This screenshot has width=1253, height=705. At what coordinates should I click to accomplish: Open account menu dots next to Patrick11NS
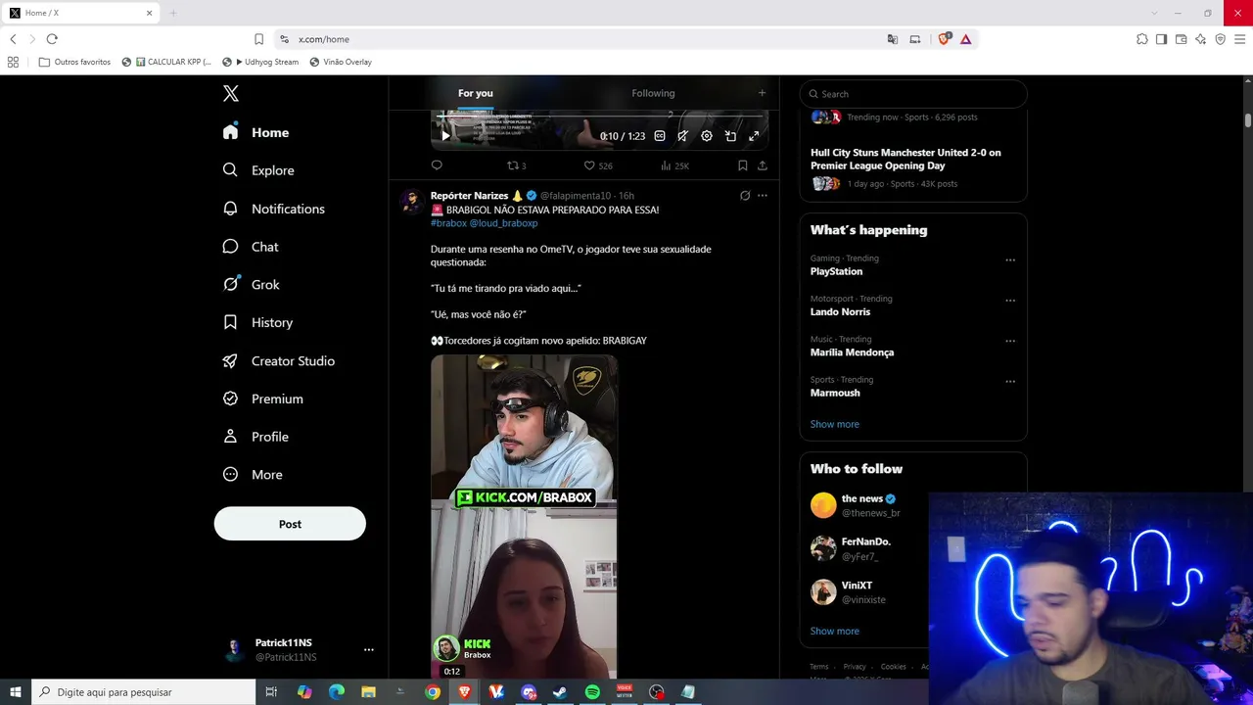pos(368,649)
